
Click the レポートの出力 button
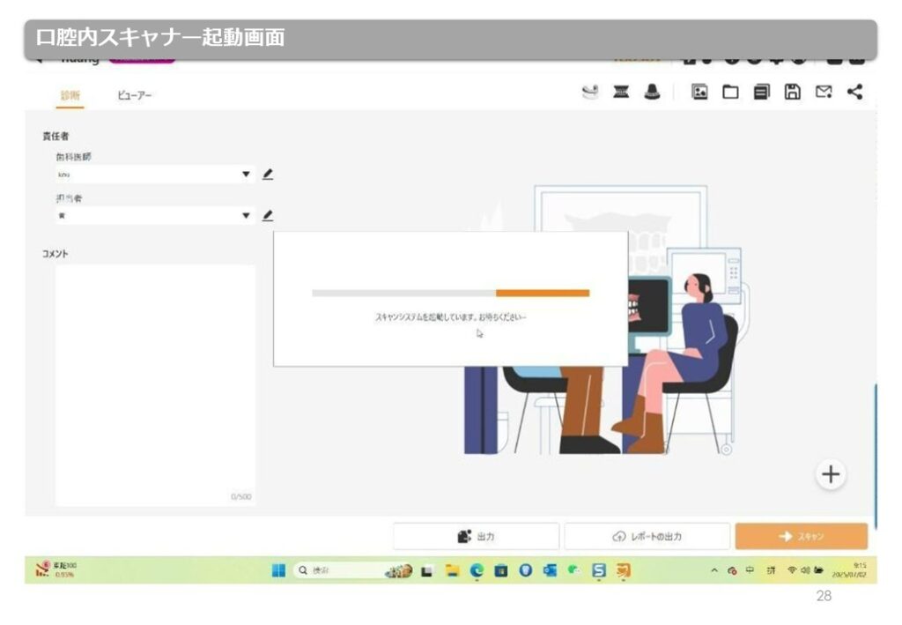(647, 536)
